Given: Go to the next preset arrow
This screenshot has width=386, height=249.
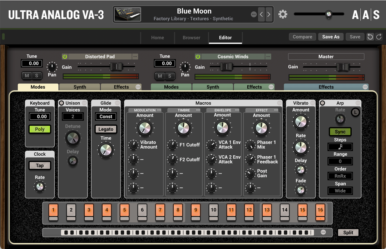Looking at the screenshot, I should coord(269,15).
